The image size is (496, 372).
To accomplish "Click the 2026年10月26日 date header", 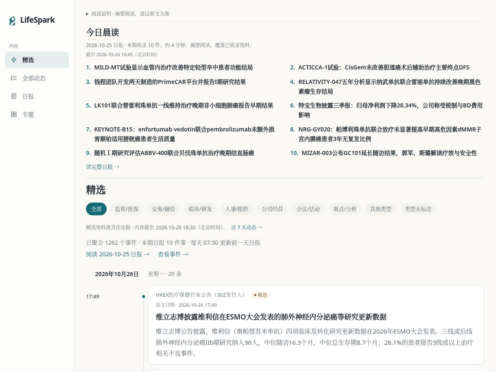I will (117, 274).
